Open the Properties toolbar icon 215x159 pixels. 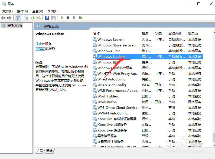(26, 18)
